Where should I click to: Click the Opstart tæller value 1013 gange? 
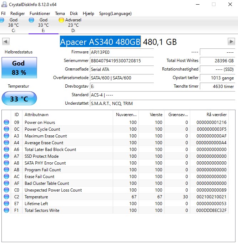218,78
